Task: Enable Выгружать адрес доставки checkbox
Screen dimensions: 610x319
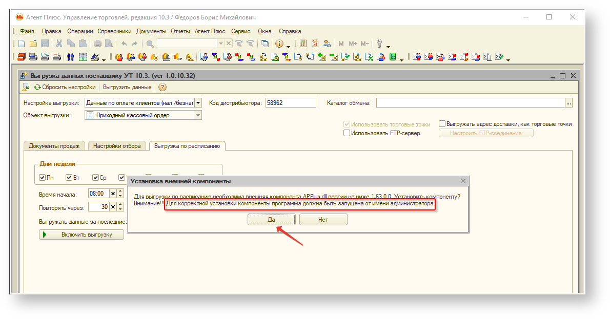Action: [x=442, y=123]
